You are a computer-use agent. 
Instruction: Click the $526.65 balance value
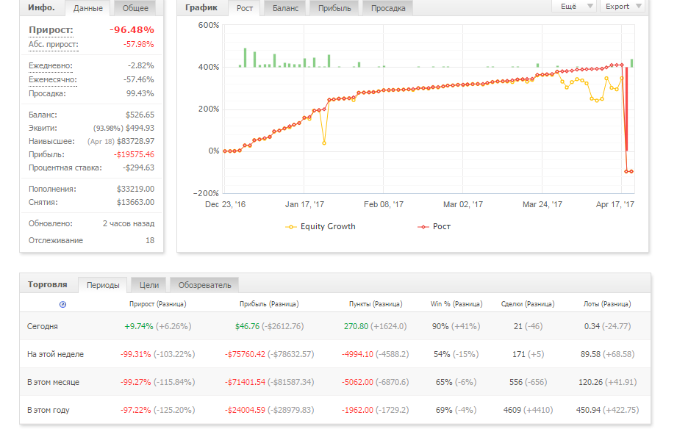(x=140, y=115)
